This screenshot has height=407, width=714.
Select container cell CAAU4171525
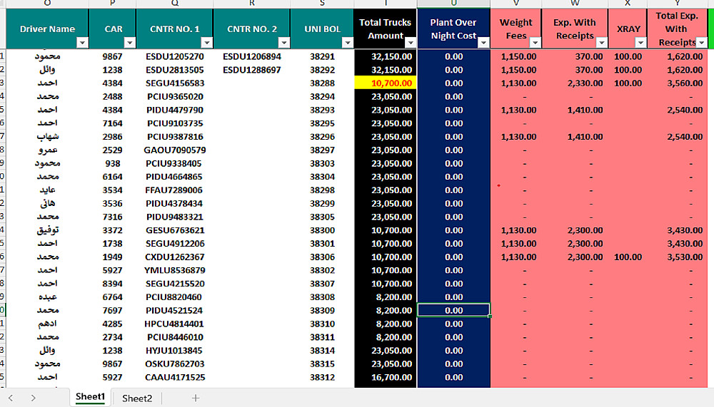[175, 377]
